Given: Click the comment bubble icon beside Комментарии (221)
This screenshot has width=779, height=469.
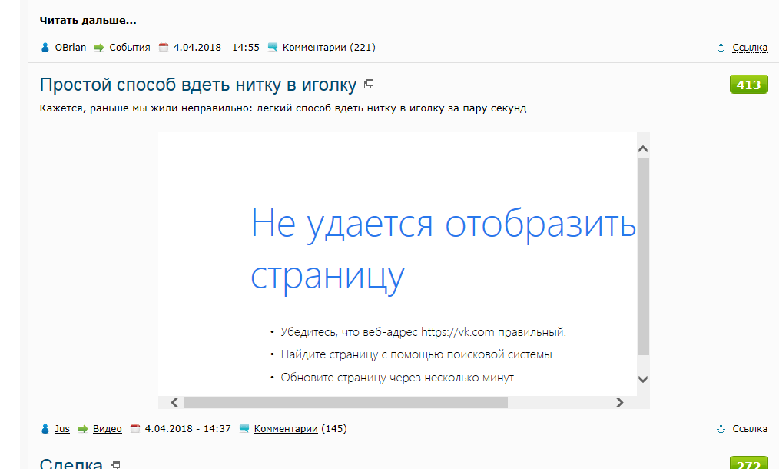Looking at the screenshot, I should 272,47.
